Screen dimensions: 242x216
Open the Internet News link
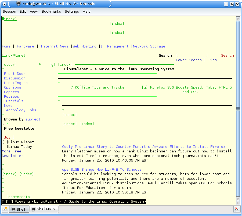55,46
